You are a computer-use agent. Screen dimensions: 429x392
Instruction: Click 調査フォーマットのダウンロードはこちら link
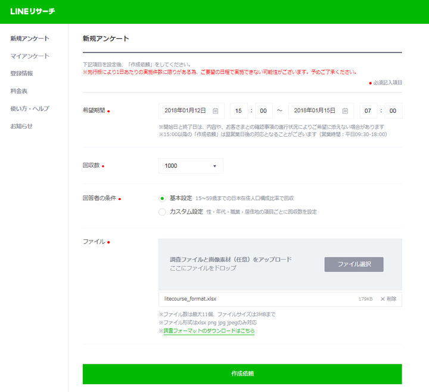[x=209, y=331]
